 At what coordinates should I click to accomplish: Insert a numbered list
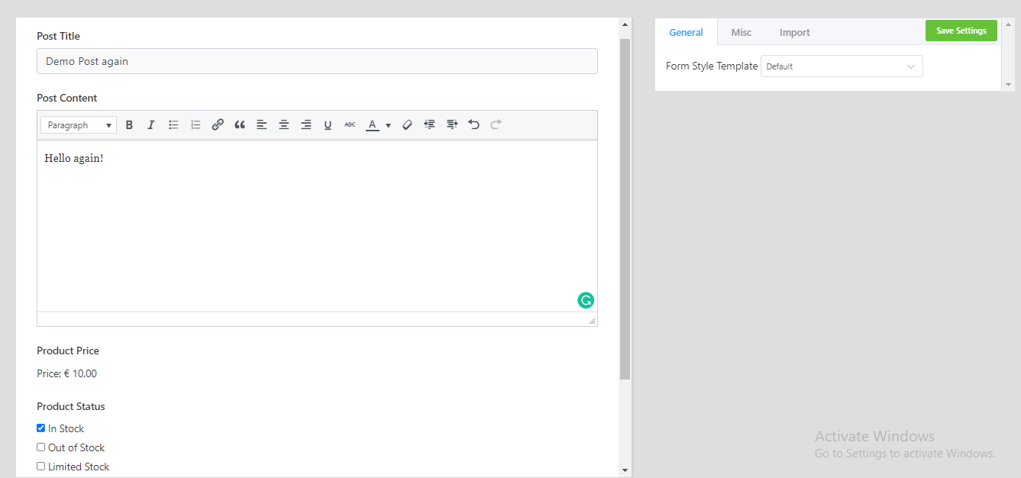[195, 125]
